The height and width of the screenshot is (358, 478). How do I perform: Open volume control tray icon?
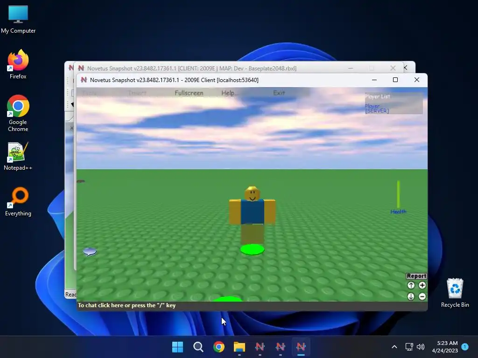pos(421,347)
